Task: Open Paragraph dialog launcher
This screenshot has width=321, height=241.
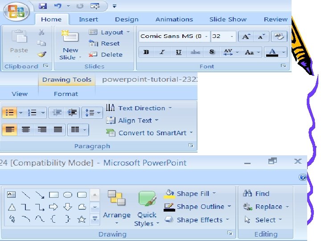Action: click(x=191, y=145)
